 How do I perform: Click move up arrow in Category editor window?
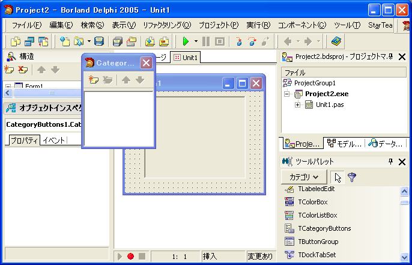[126, 80]
